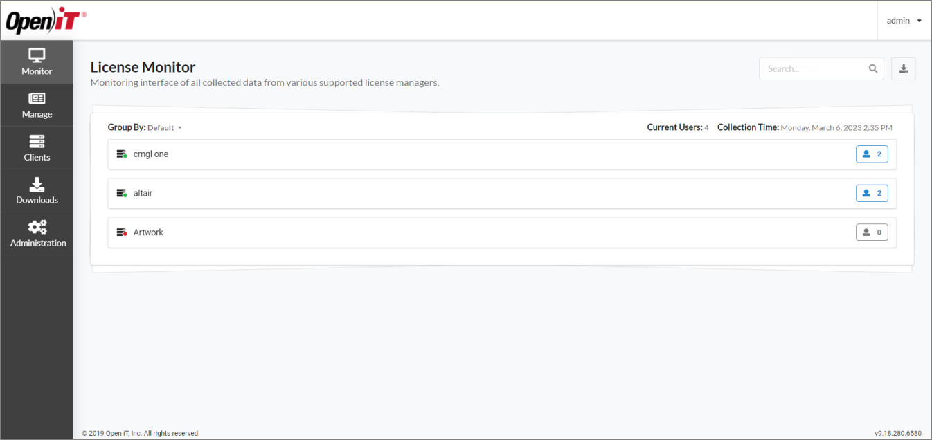Viewport: 932px width, 440px height.
Task: Open the Administration sidebar section
Action: pos(37,234)
